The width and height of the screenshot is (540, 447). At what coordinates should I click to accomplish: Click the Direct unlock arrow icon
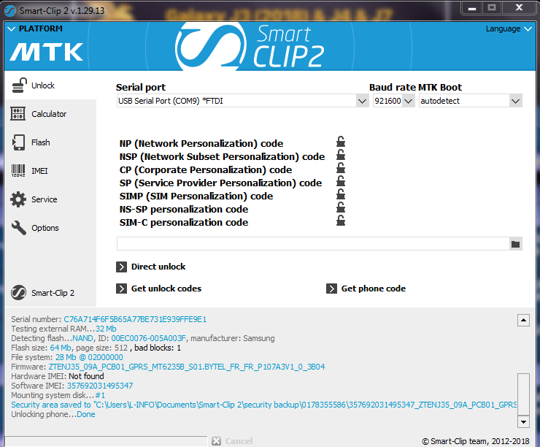point(121,267)
